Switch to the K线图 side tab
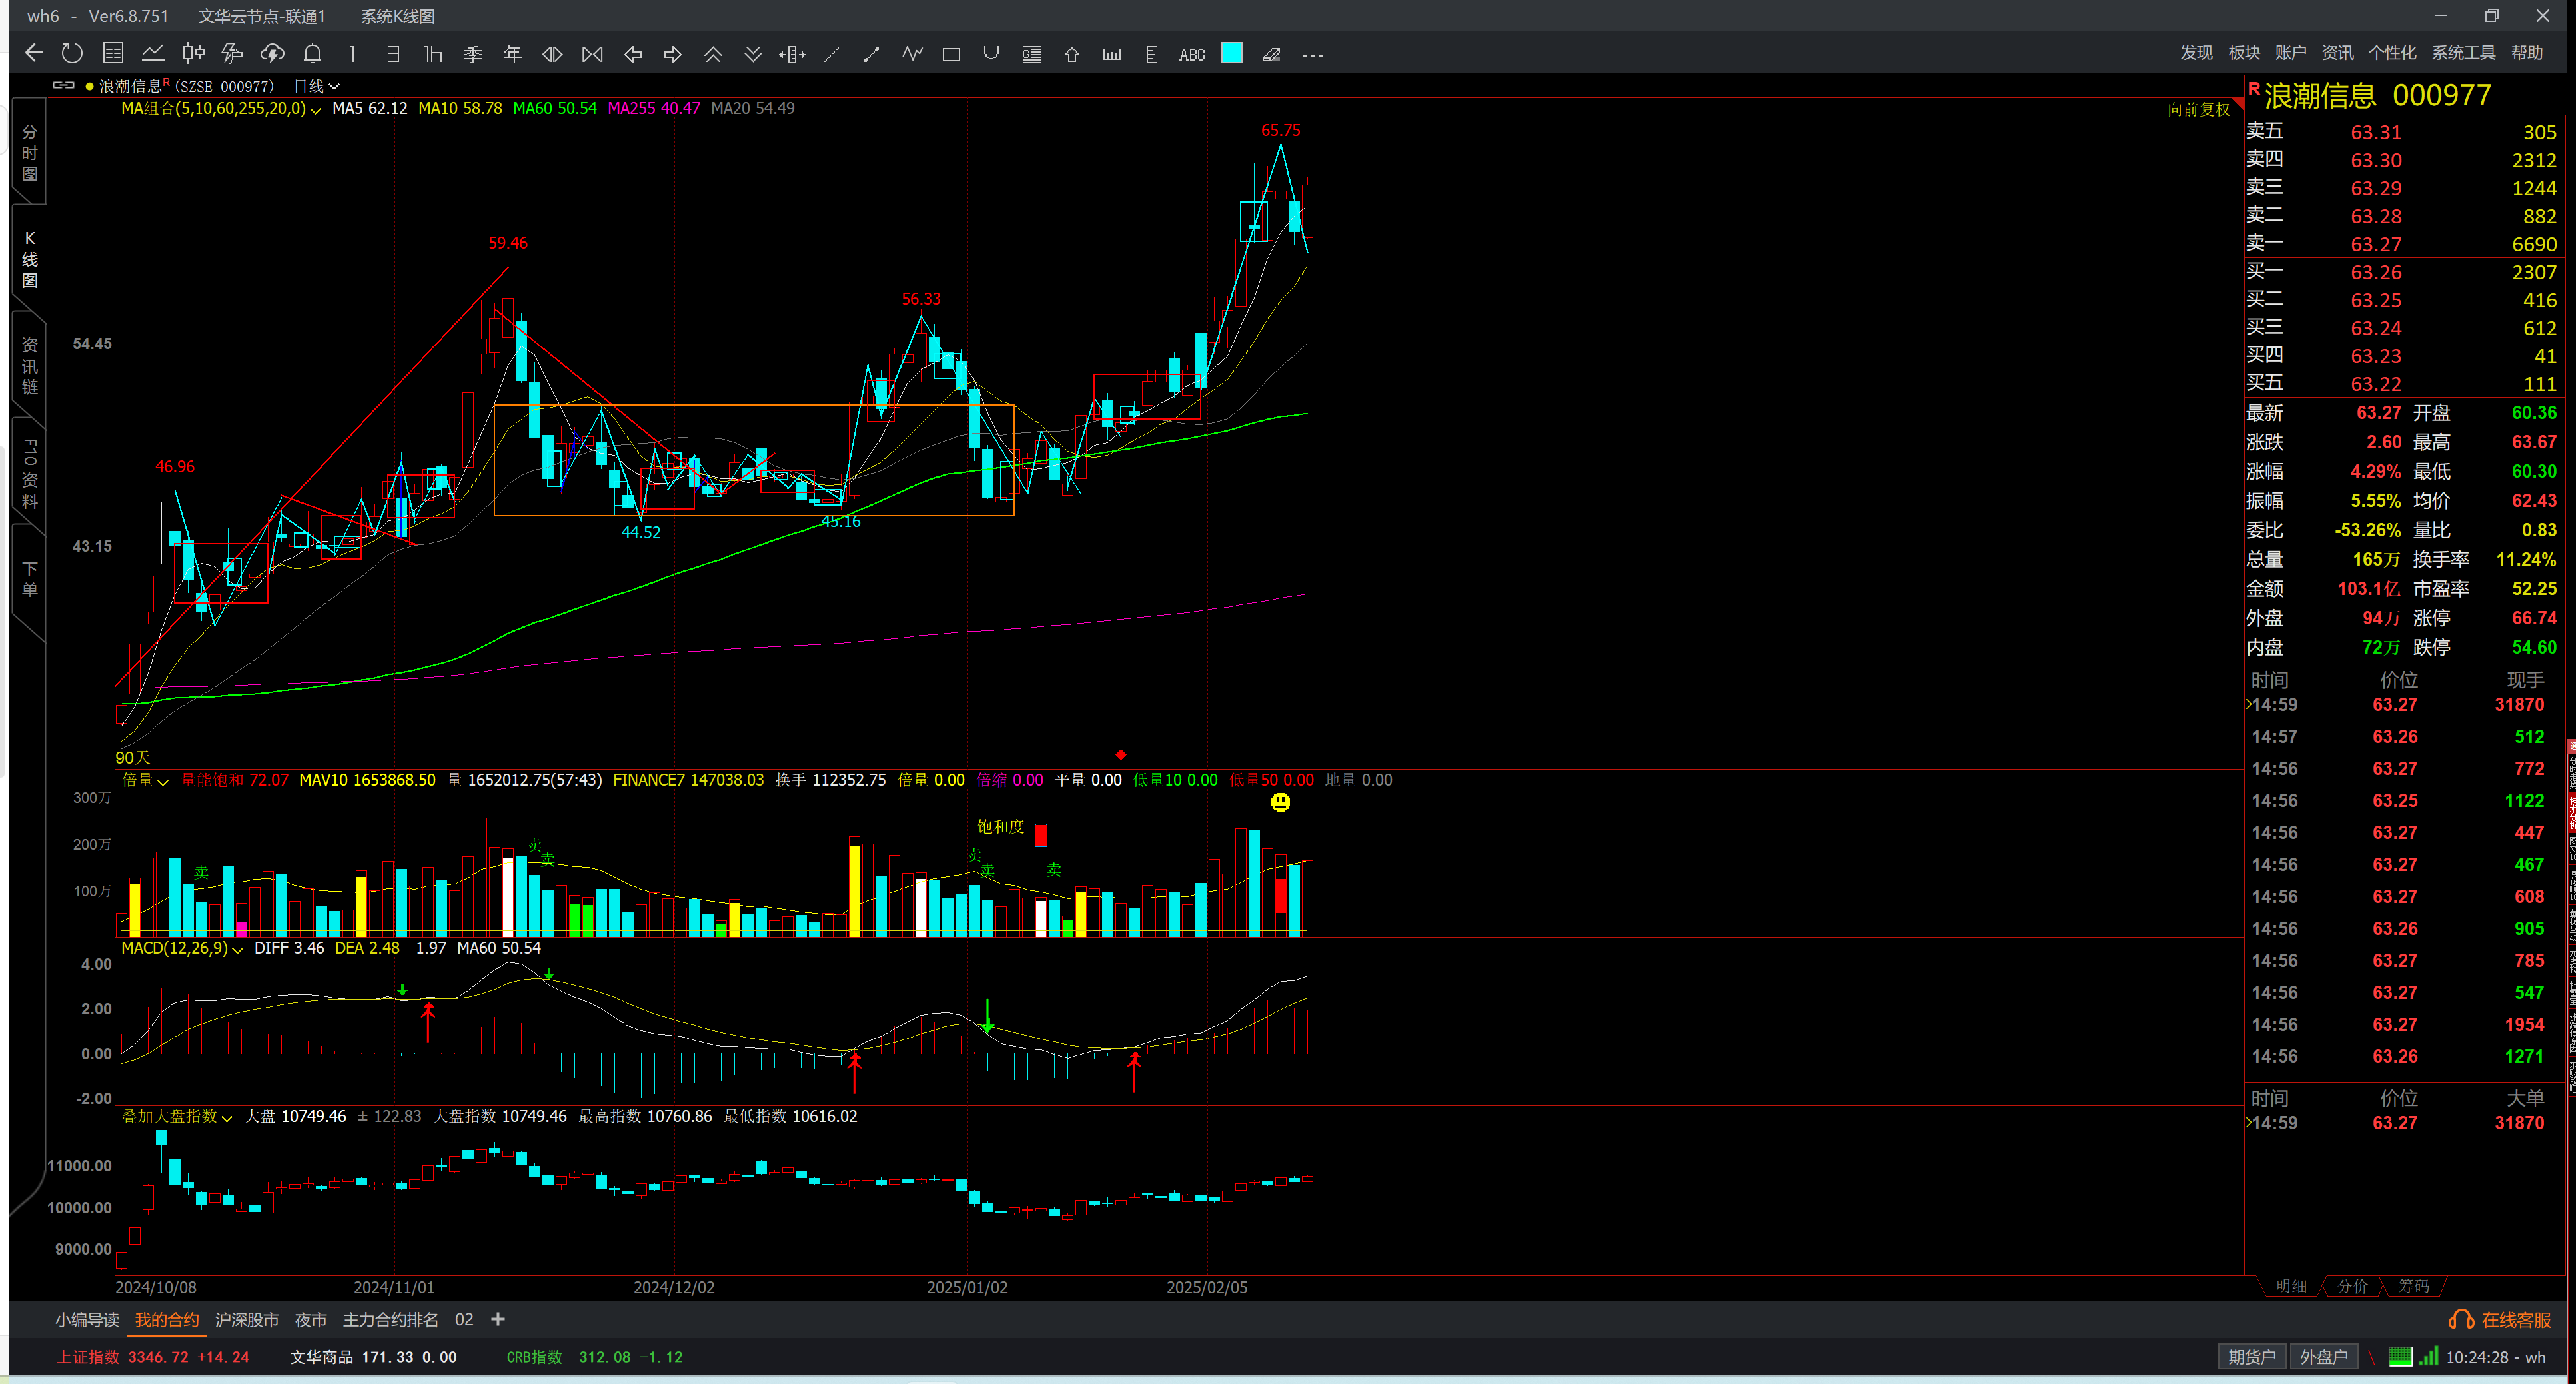This screenshot has height=1384, width=2576. [x=30, y=259]
